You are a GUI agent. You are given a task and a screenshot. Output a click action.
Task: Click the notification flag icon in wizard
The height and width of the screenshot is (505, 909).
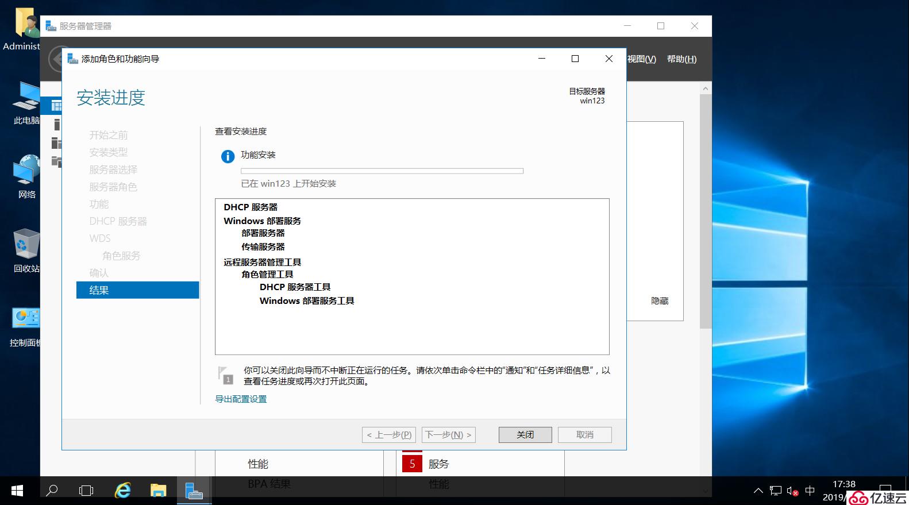click(x=226, y=375)
